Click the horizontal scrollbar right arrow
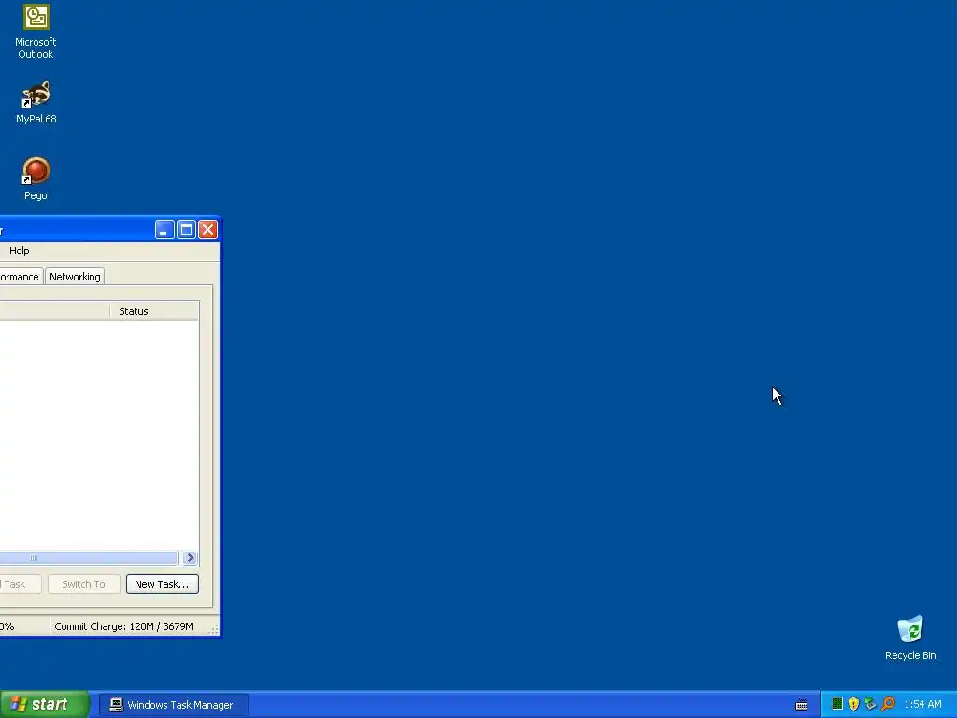Viewport: 957px width, 718px height. coord(190,557)
